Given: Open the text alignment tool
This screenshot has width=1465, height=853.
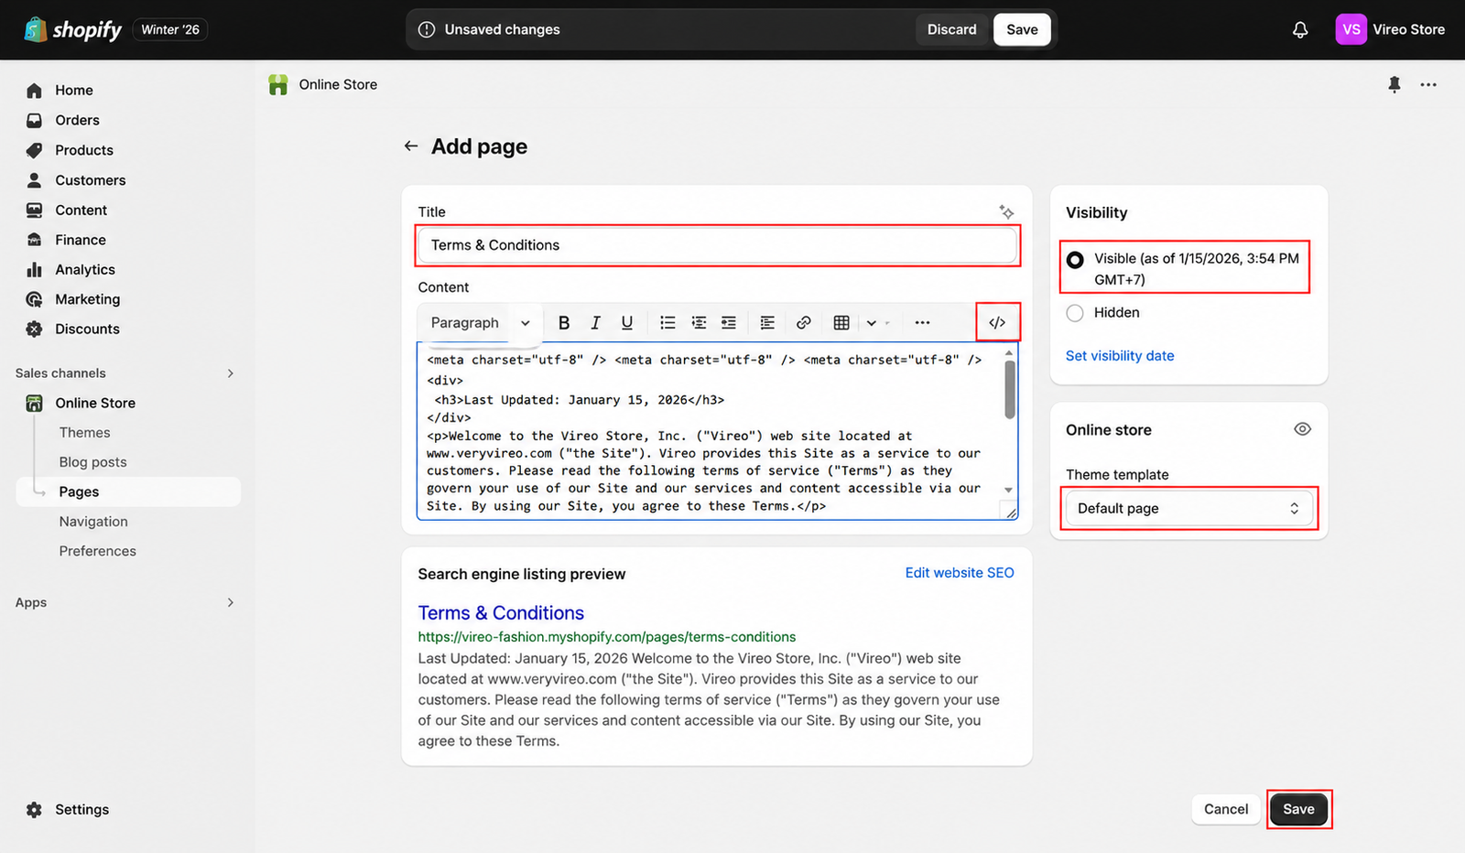Looking at the screenshot, I should (767, 322).
